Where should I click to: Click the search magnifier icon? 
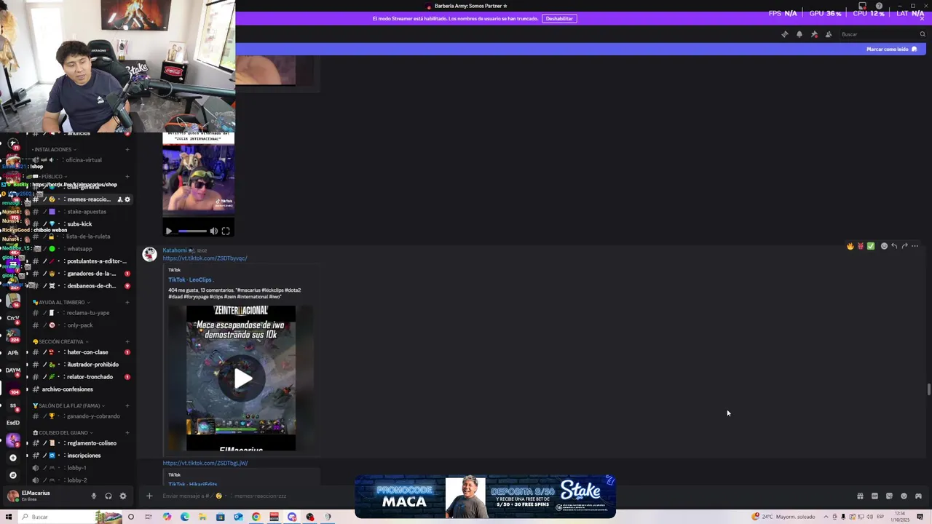[x=923, y=34]
